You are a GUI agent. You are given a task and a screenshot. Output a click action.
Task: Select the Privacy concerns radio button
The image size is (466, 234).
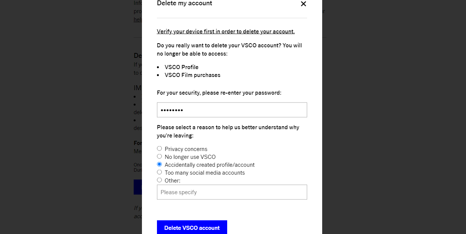(x=159, y=148)
